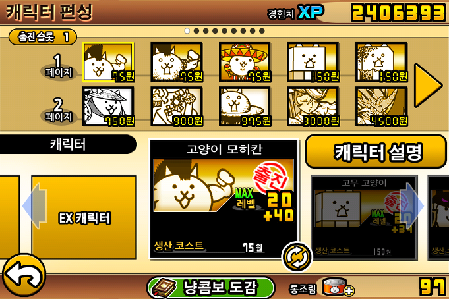The image size is (449, 299).
Task: Select the second page indicator dot
Action: 196,30
